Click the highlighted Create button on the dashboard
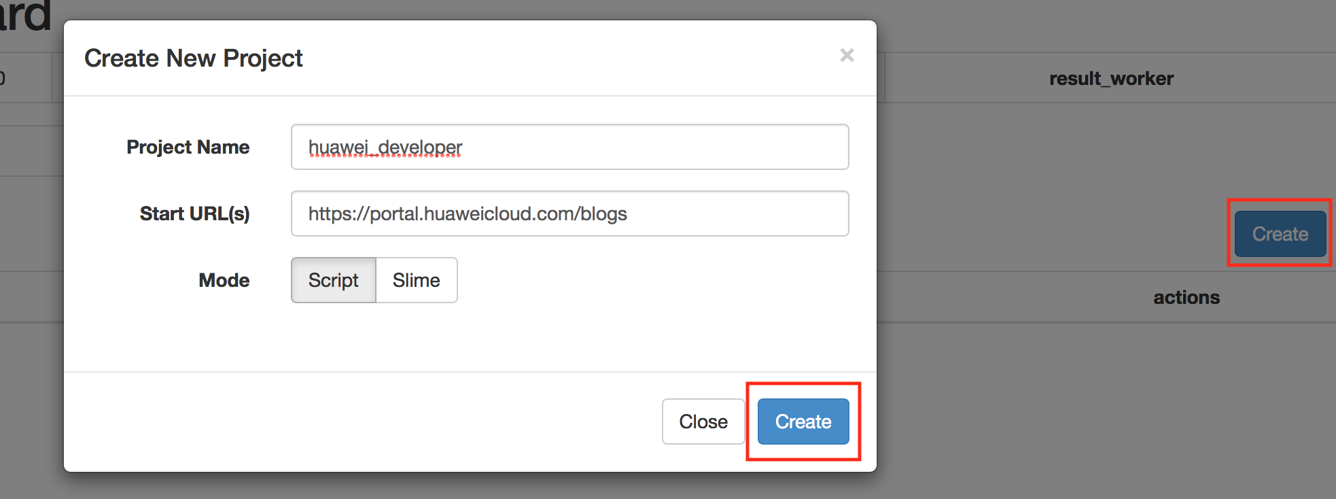1336x499 pixels. pos(1280,233)
